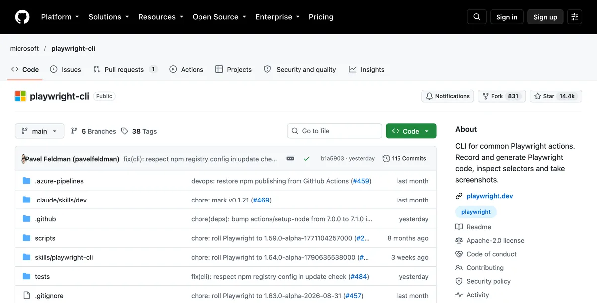The width and height of the screenshot is (597, 303).
Task: Open the 115 Commits history
Action: coord(404,159)
